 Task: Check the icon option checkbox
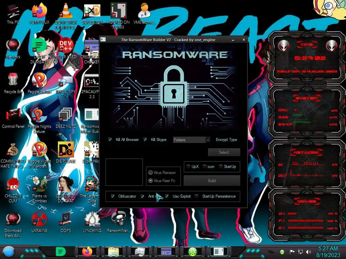pyautogui.click(x=204, y=167)
